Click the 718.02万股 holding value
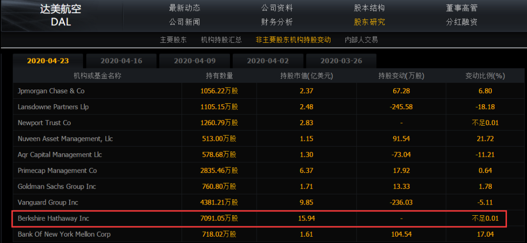Viewport: 527px width, 243px height. (x=219, y=234)
